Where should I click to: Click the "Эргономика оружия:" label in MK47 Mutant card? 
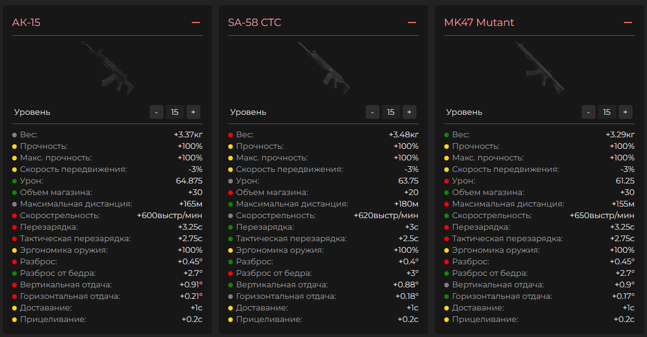pyautogui.click(x=496, y=250)
